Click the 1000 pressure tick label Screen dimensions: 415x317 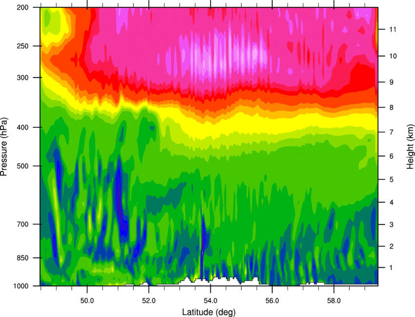[x=21, y=286]
